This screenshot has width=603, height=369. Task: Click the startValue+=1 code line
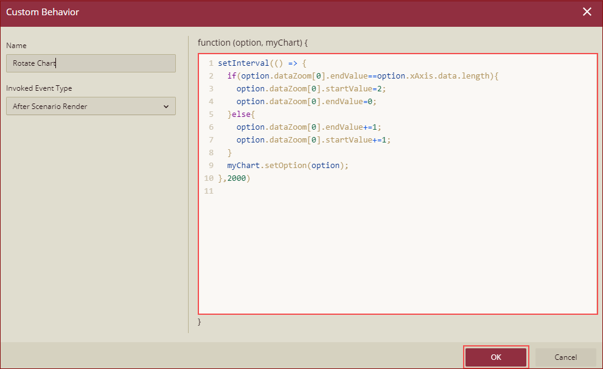point(313,140)
